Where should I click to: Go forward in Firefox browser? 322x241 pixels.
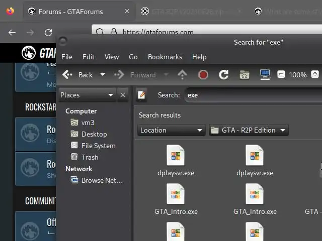tap(30, 32)
